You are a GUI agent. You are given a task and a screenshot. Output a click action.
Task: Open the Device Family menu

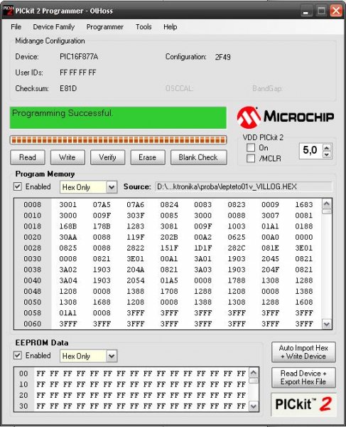click(x=54, y=27)
